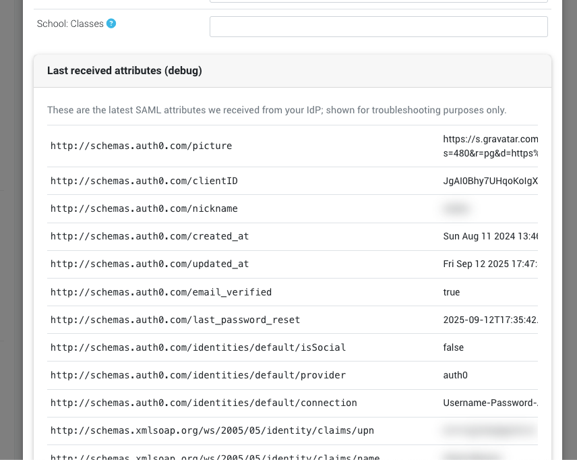Select the 'false' isSocial value
This screenshot has width=577, height=460.
tap(454, 347)
